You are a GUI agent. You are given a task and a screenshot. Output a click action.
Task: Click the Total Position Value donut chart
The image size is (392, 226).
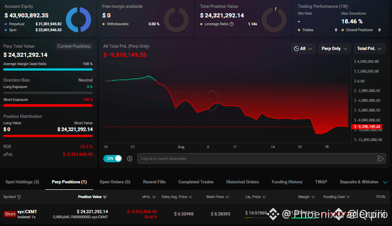(274, 20)
